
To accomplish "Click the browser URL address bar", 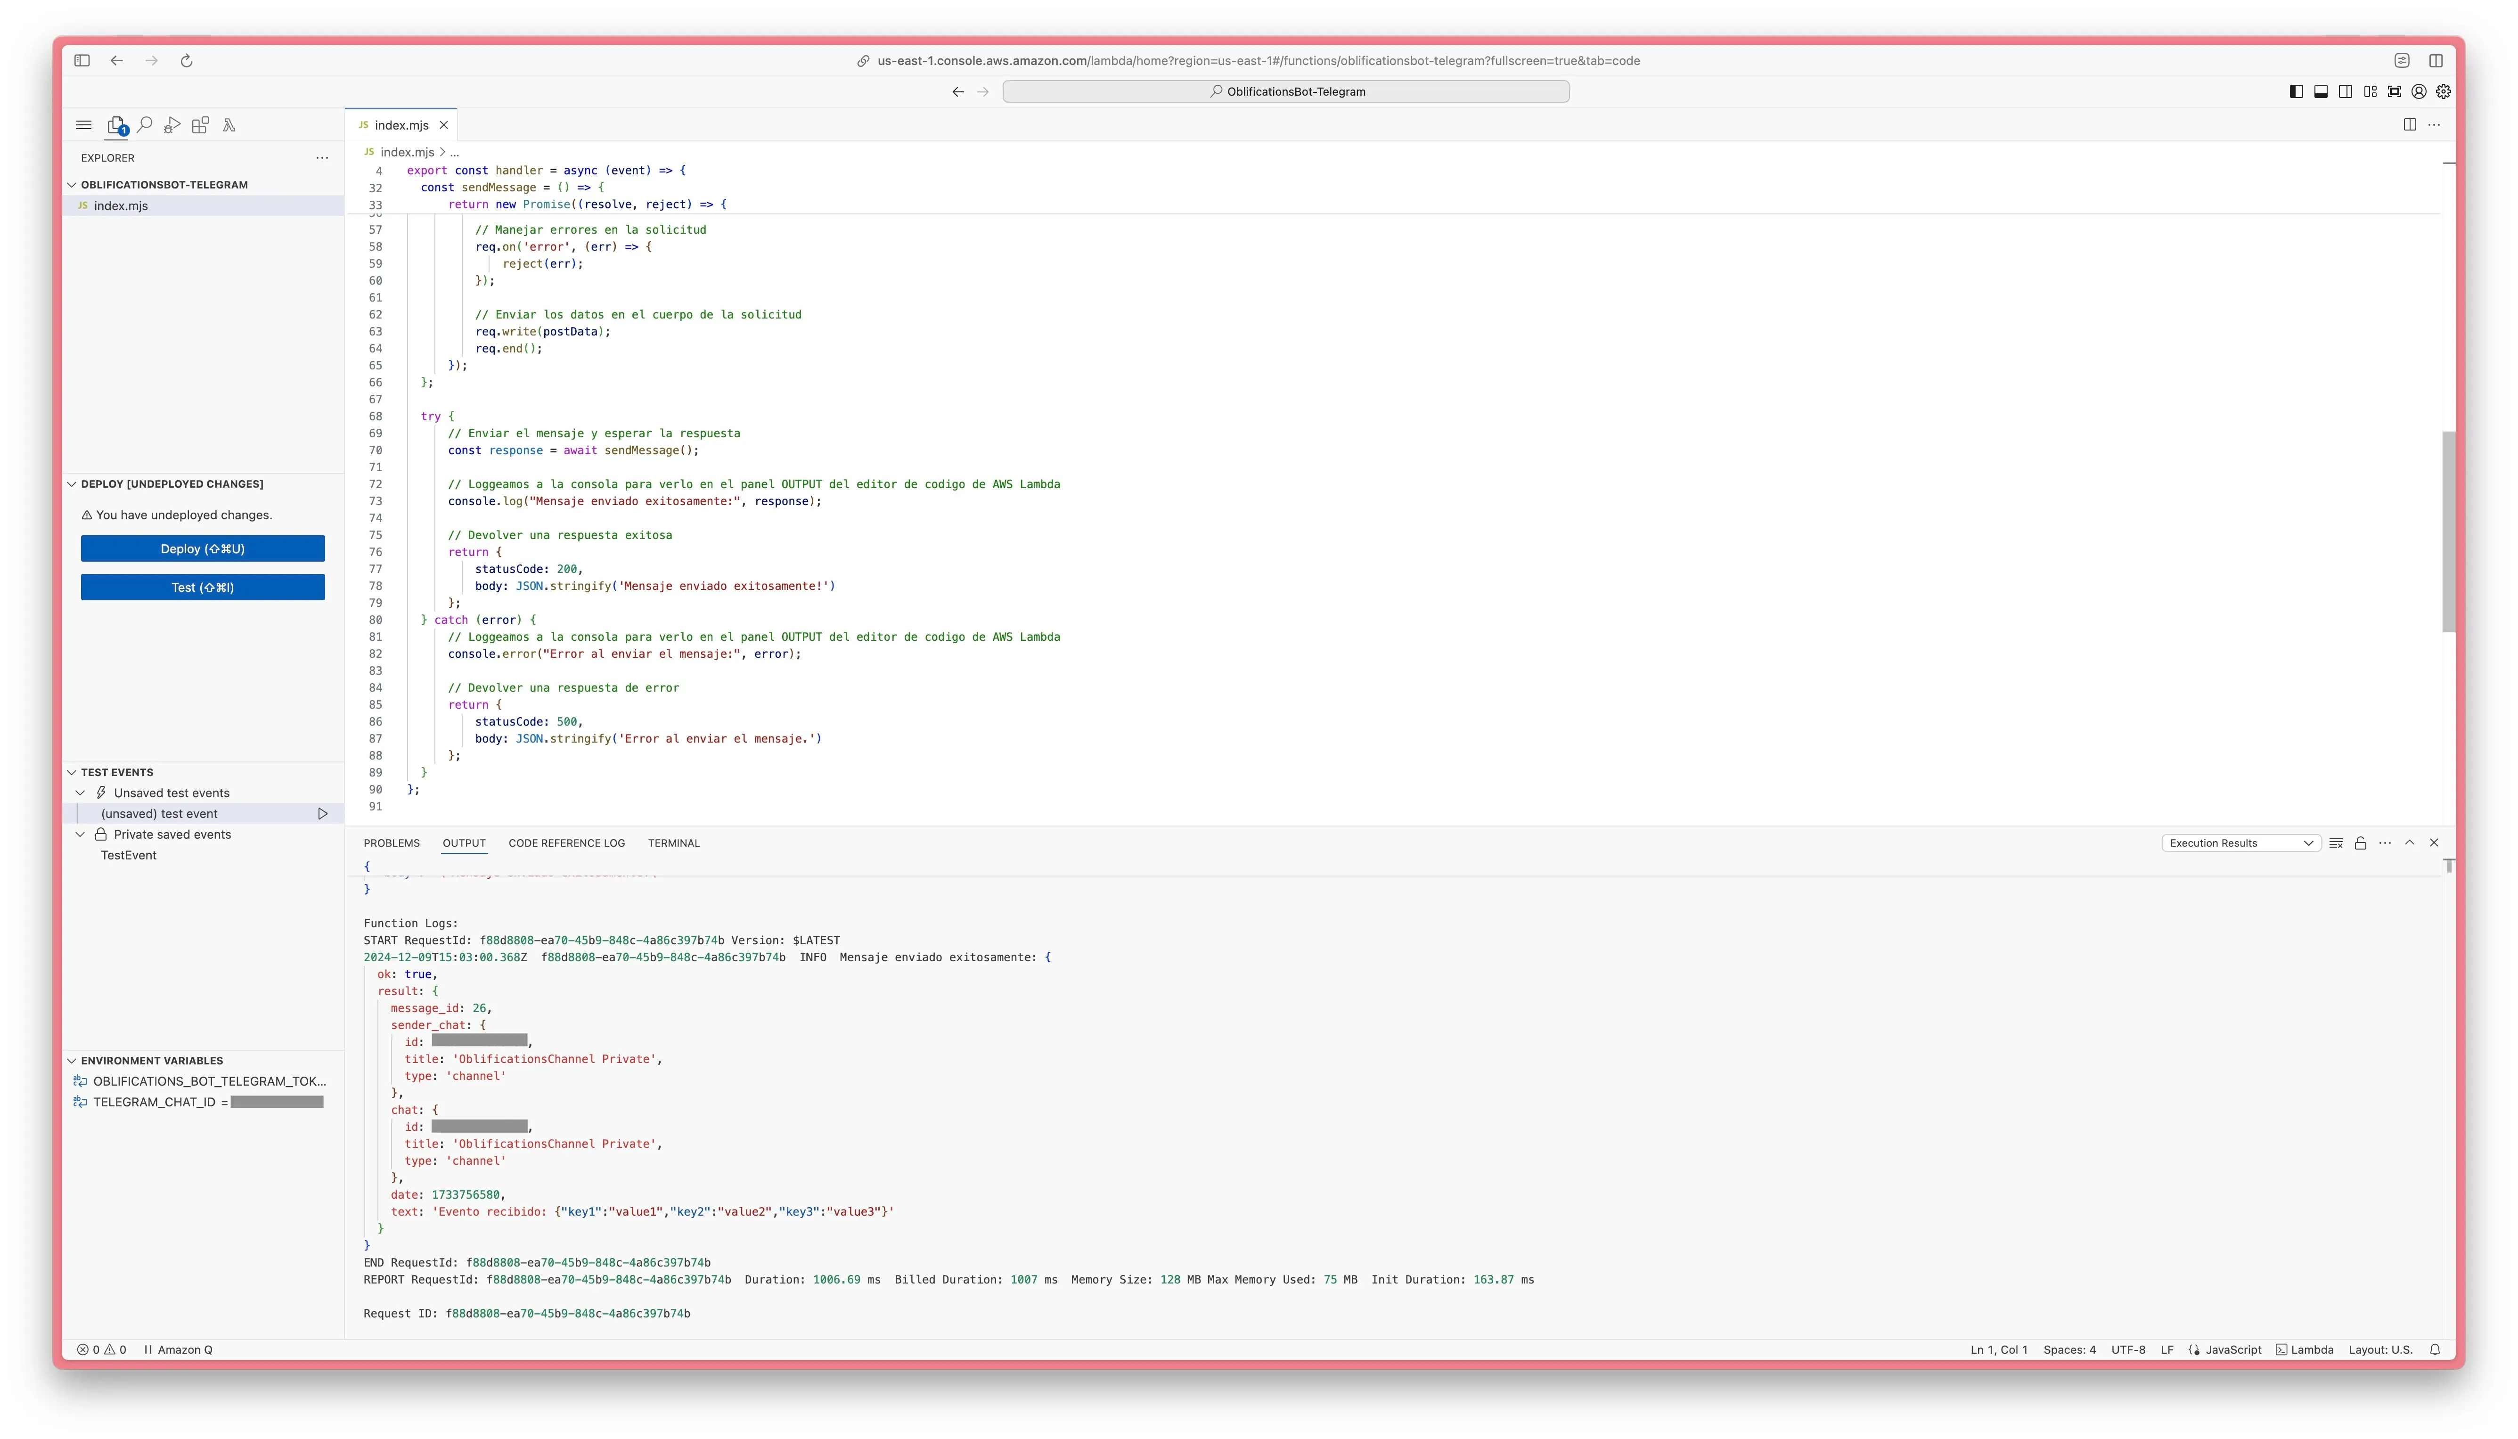I will (x=1258, y=60).
